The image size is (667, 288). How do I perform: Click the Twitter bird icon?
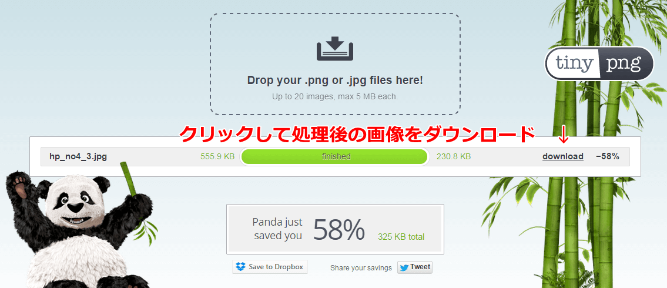(x=404, y=267)
